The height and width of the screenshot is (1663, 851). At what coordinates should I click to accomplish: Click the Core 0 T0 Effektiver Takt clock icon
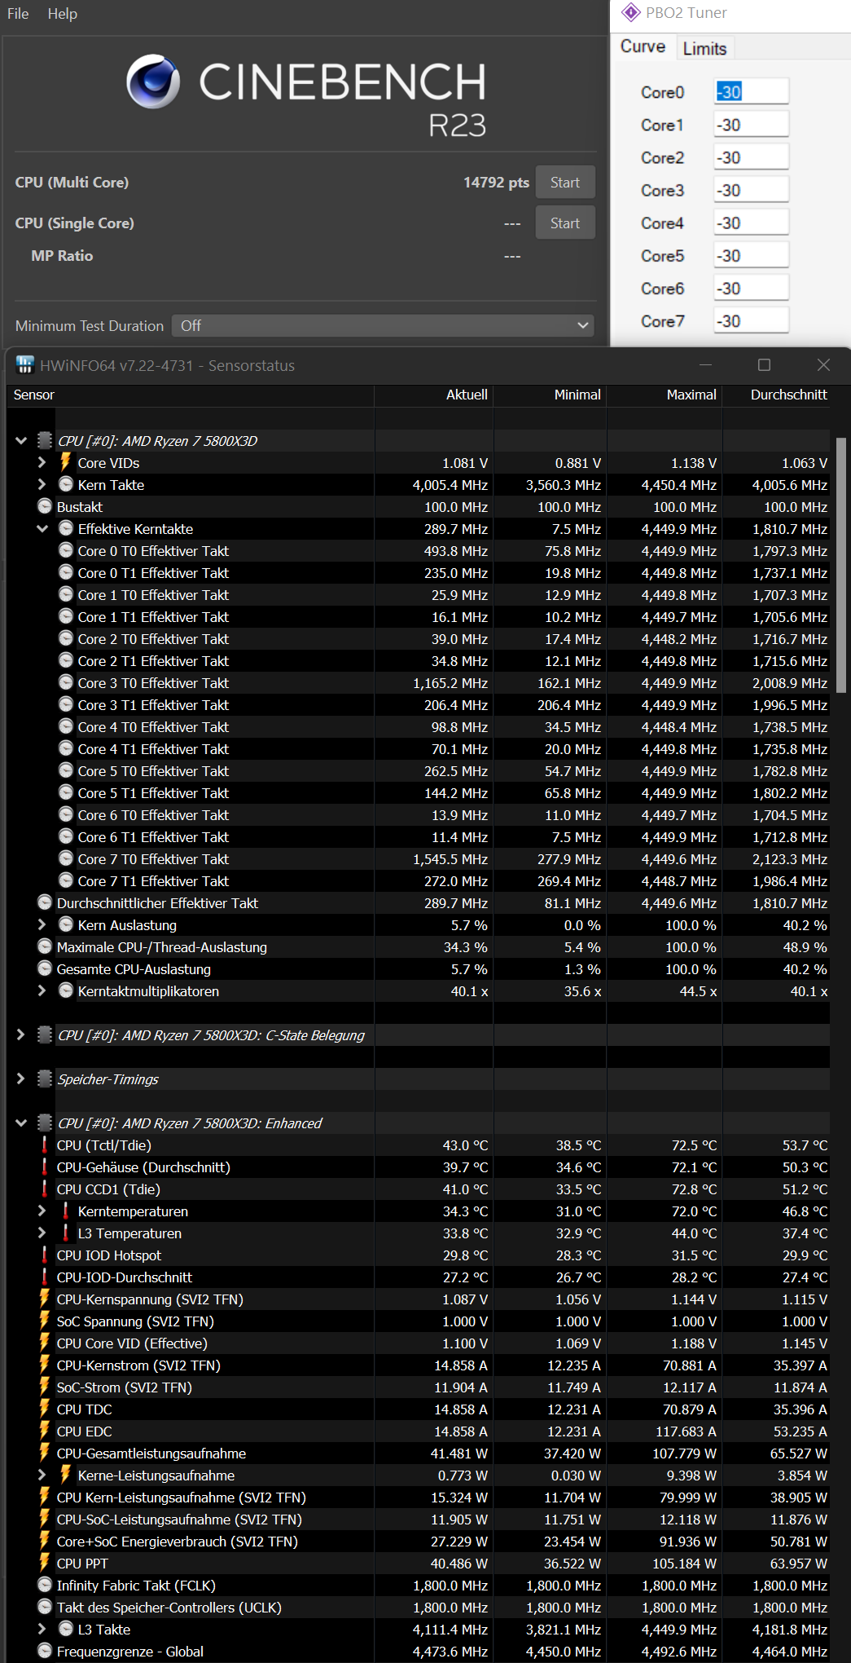66,550
